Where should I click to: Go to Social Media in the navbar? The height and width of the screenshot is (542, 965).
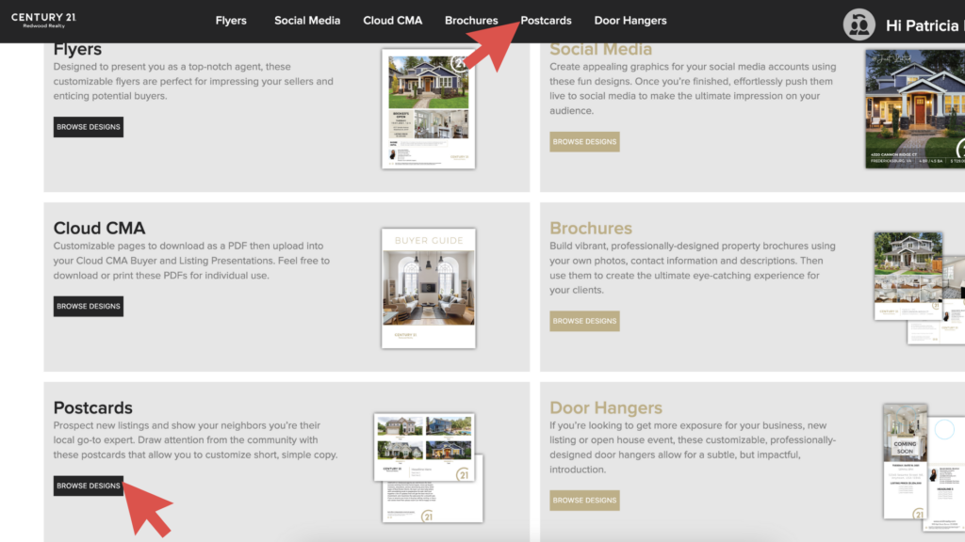307,21
